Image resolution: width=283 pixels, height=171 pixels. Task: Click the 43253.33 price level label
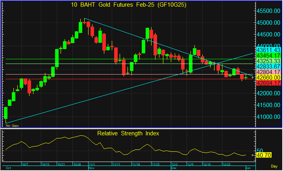(268, 60)
